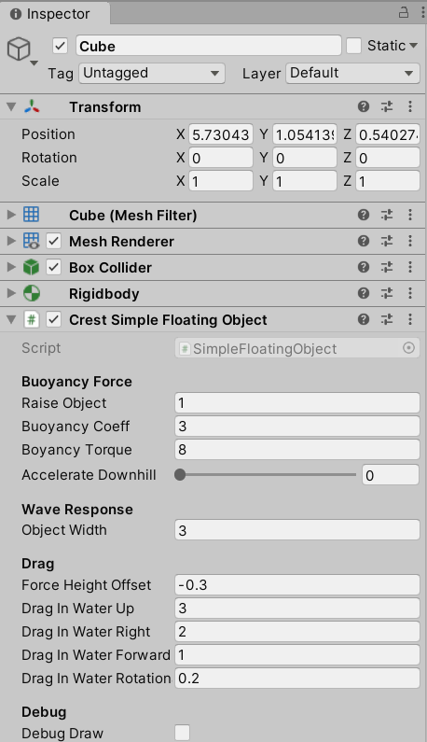Toggle the Cube active checkbox
This screenshot has height=742, width=427.
60,46
